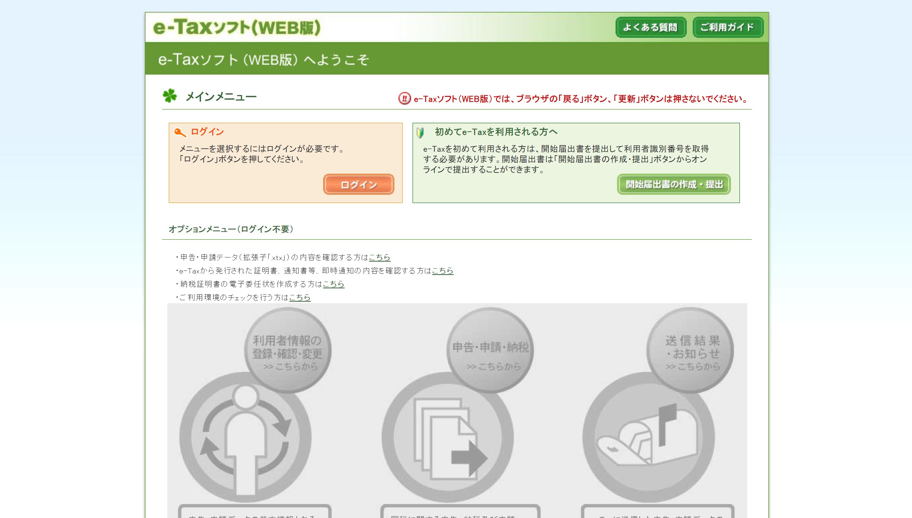Click 開始届出書の作成・提出 button

tap(674, 184)
